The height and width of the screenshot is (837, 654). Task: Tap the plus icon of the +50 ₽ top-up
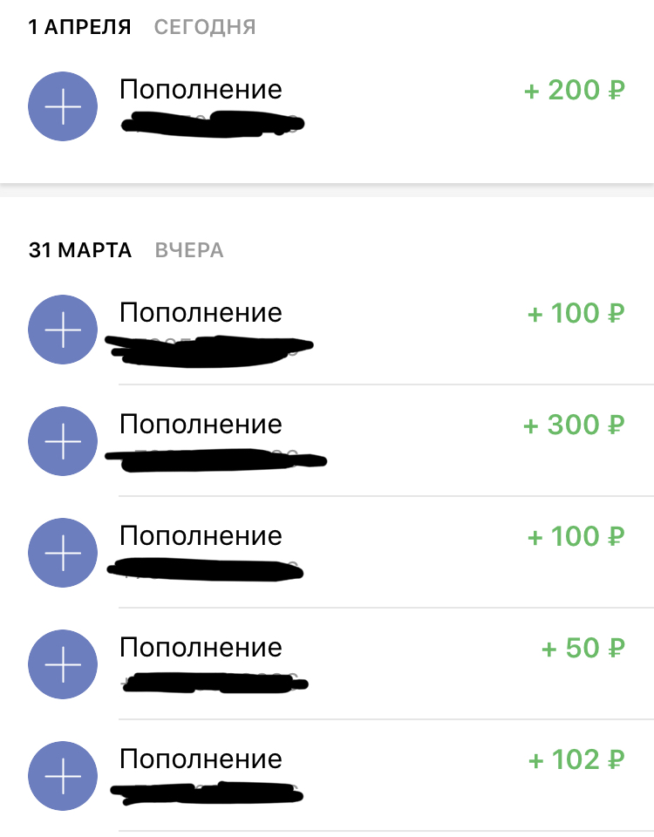click(63, 665)
